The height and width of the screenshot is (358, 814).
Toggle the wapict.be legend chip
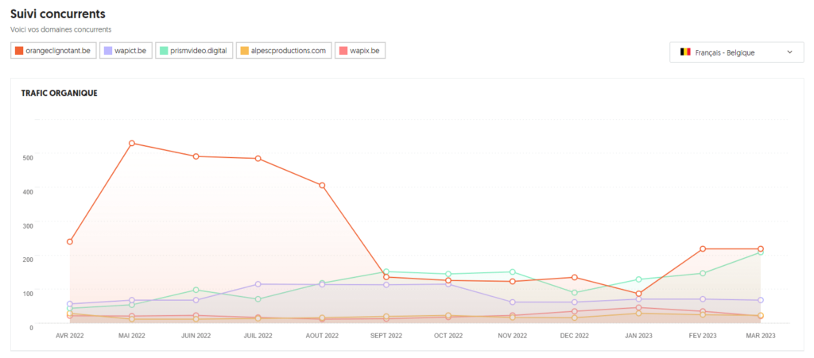coord(126,51)
